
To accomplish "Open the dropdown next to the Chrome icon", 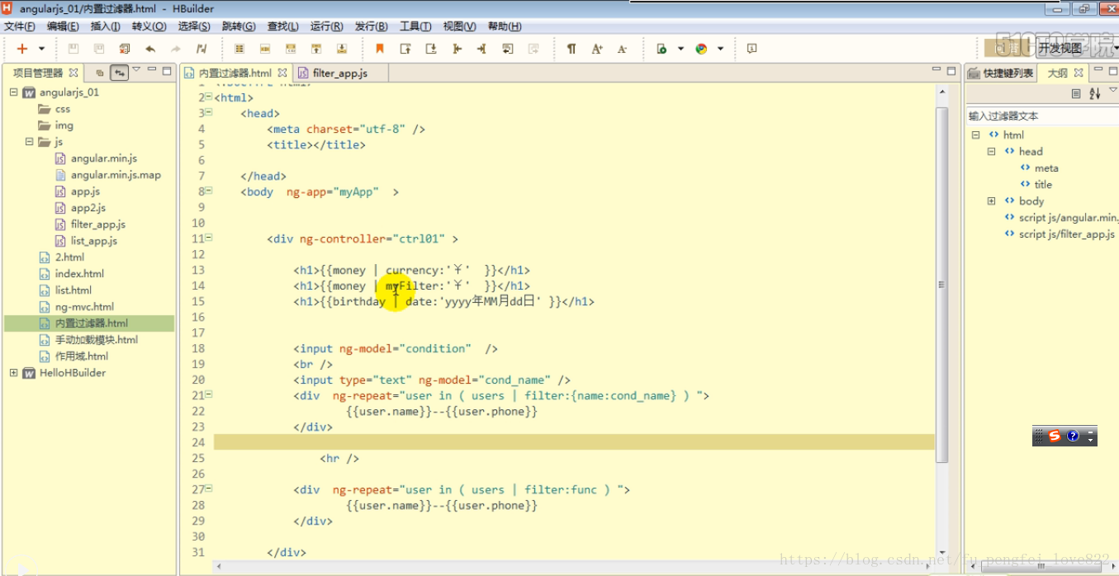I will tap(720, 49).
